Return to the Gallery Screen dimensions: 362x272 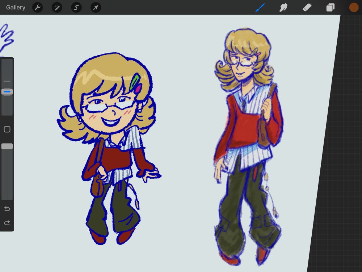[16, 7]
